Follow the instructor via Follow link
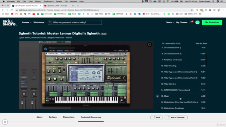The height and width of the screenshot is (127, 226). (x=69, y=38)
